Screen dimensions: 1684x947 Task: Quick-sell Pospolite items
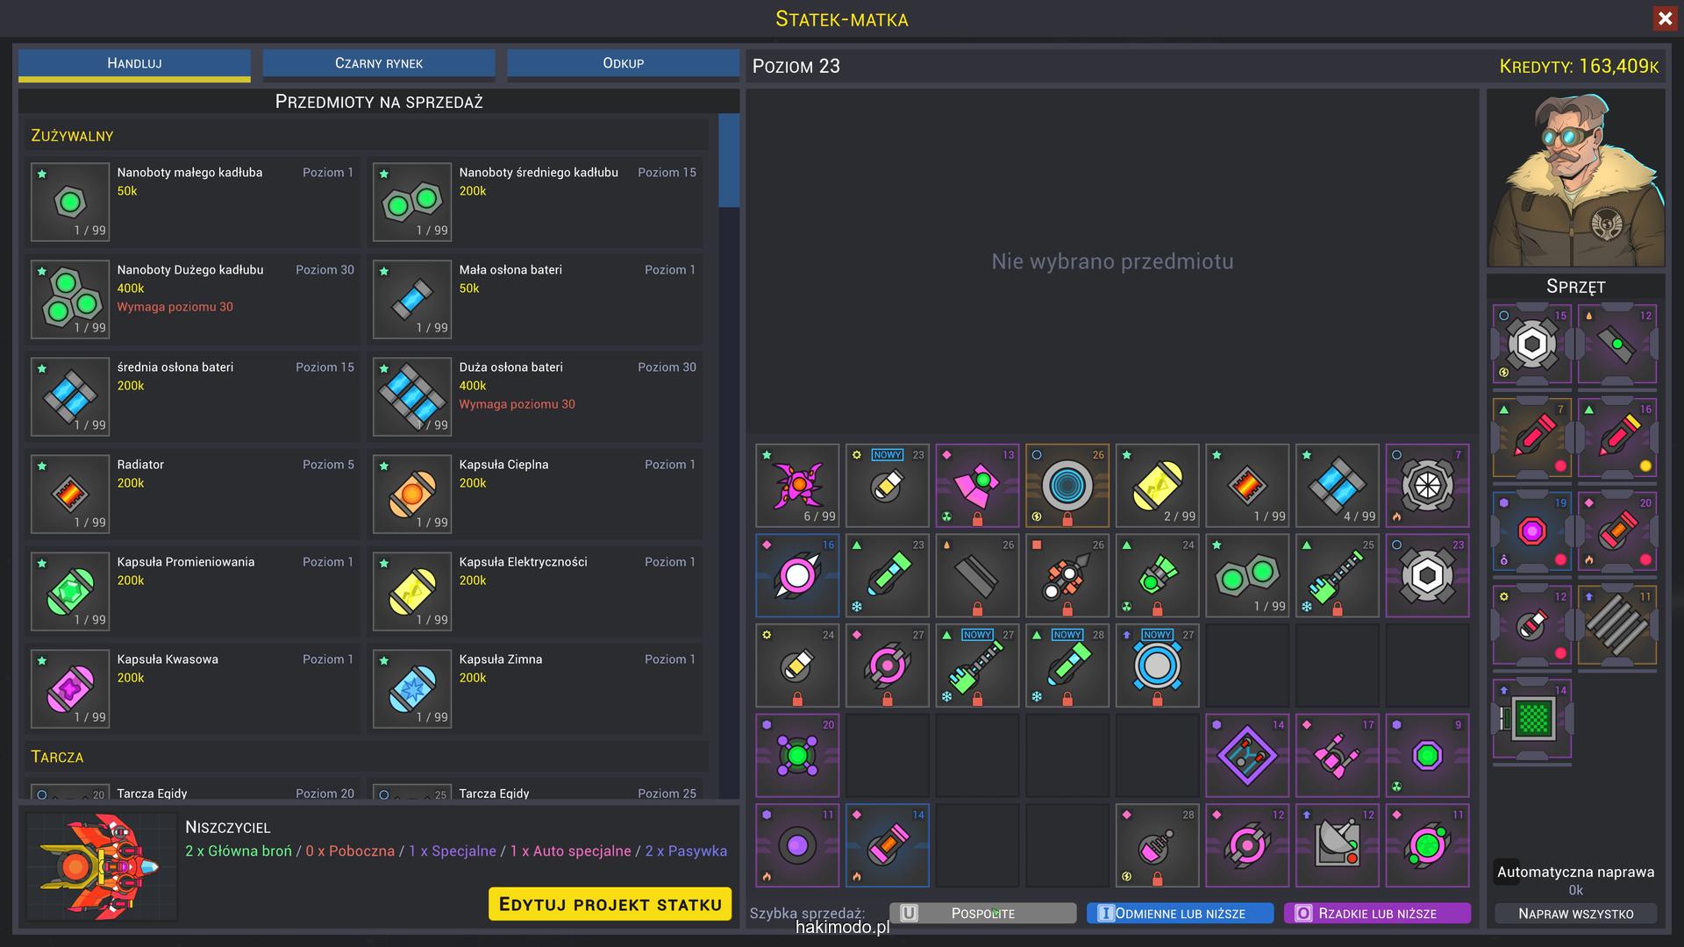982,914
